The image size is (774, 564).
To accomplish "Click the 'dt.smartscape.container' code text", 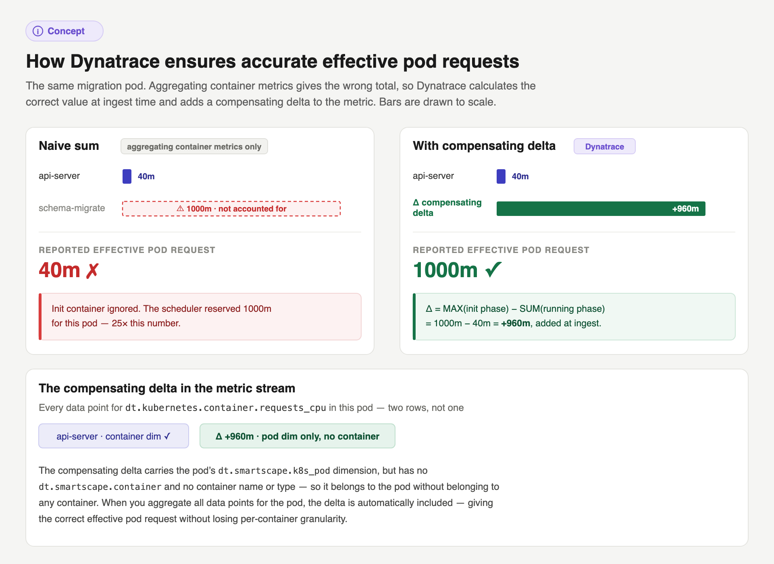I will pos(100,487).
